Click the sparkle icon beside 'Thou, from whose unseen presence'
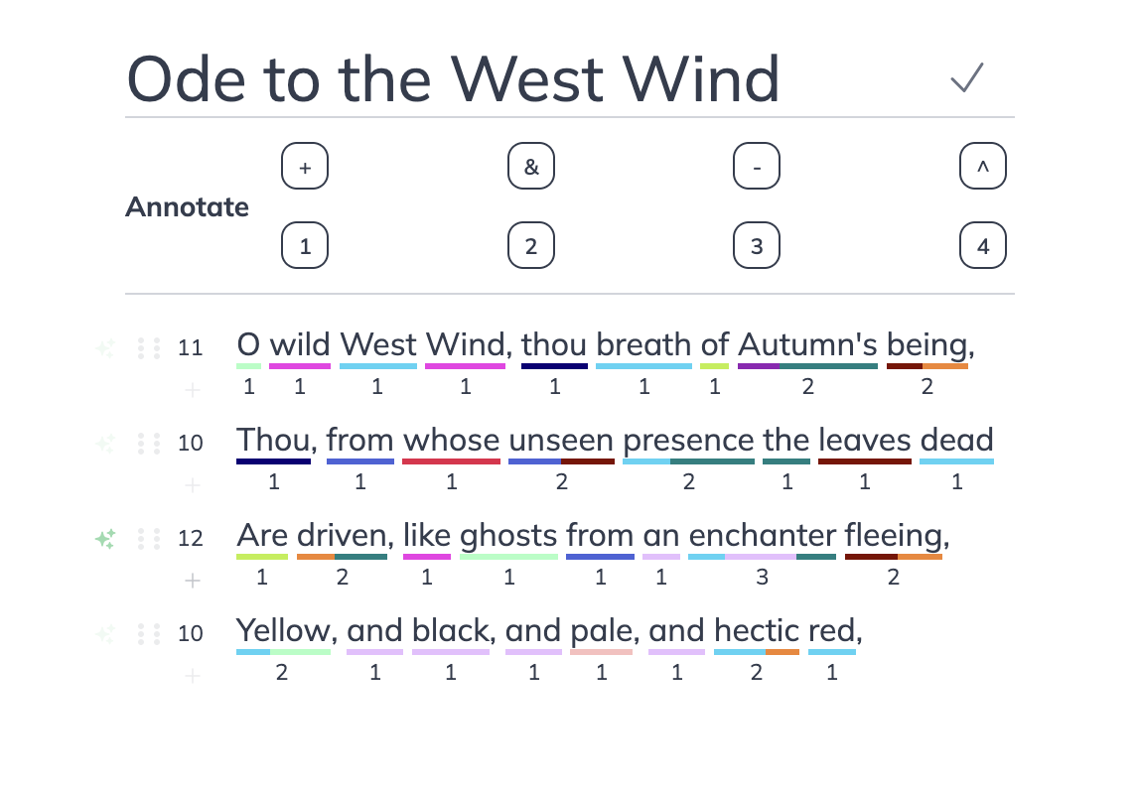 106,444
